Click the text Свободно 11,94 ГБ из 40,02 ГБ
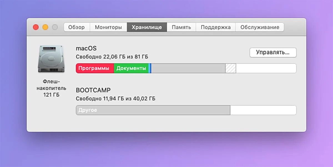 [115, 99]
